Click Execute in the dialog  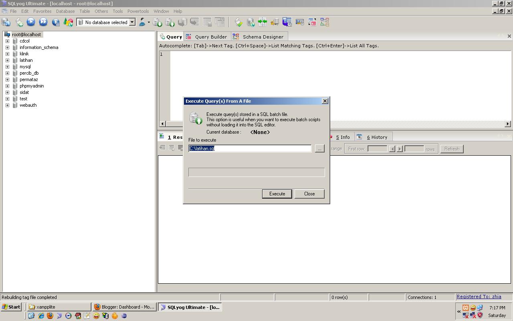click(277, 194)
